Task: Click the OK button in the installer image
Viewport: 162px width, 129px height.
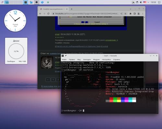Action: [85, 22]
